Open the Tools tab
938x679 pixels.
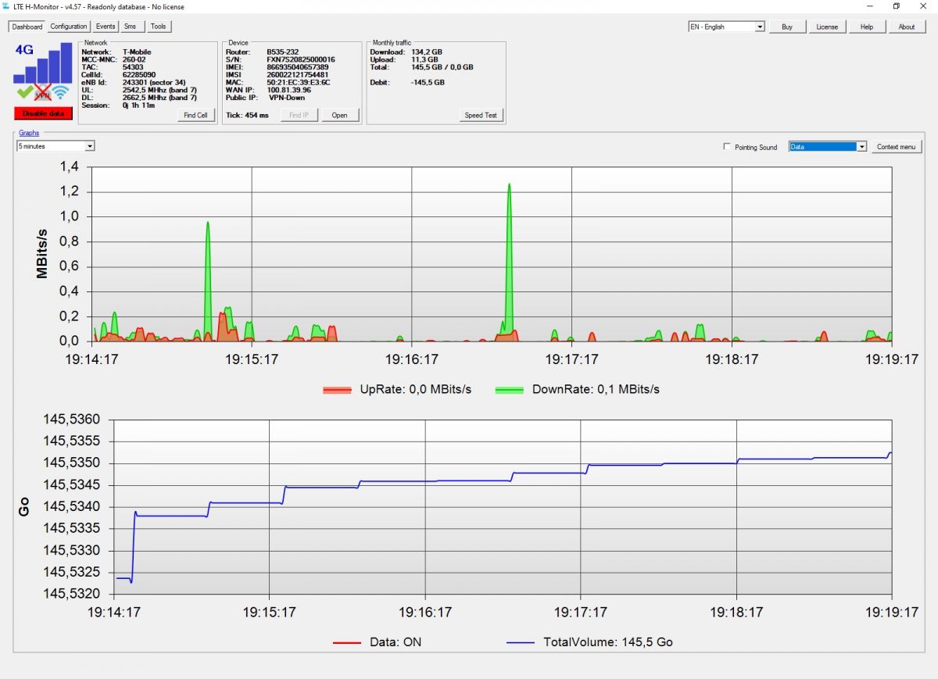click(158, 27)
